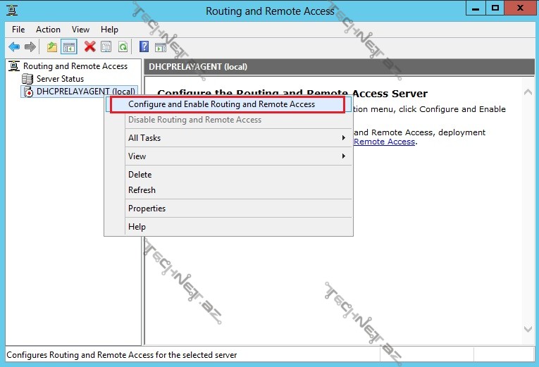Viewport: 539px width, 367px height.
Task: Click the Up One Level folder icon
Action: coord(52,47)
